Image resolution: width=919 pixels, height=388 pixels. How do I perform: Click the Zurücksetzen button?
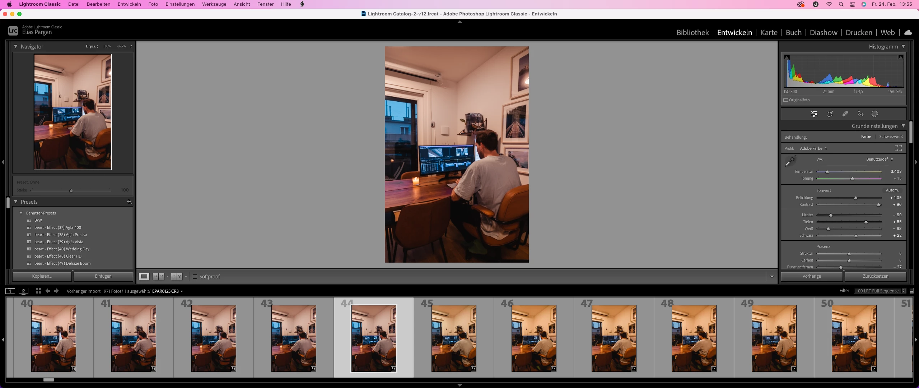pos(875,276)
